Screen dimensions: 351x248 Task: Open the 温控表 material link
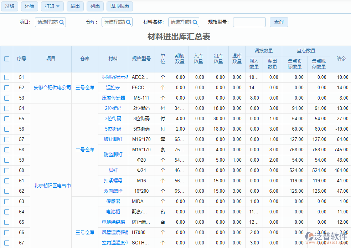point(113,87)
